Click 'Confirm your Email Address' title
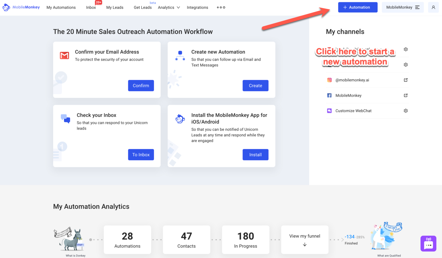 [107, 52]
